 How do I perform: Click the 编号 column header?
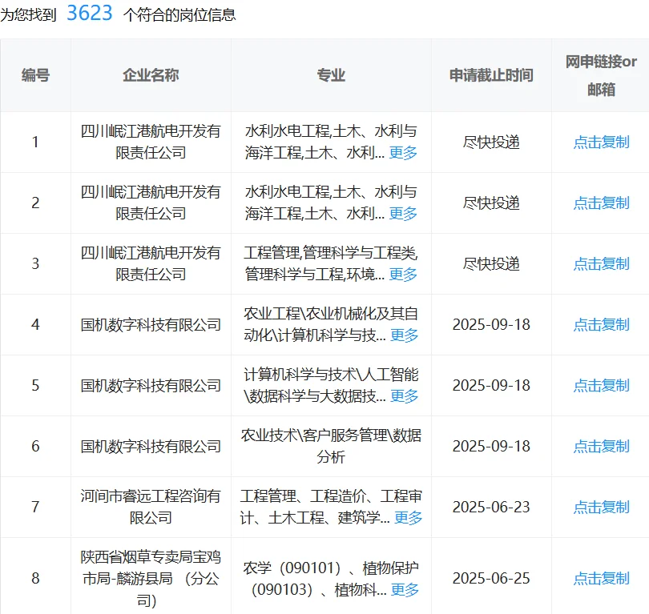[35, 75]
